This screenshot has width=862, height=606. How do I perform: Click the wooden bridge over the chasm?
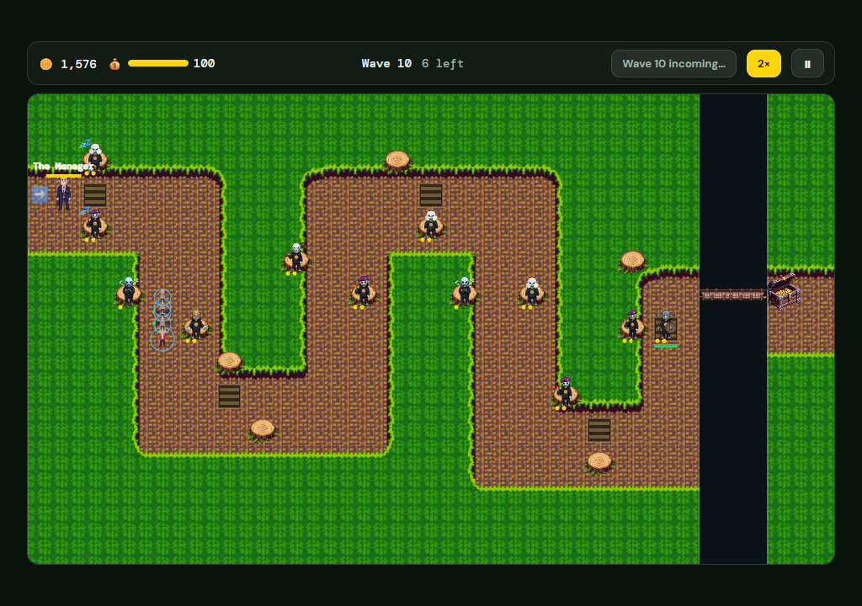pos(733,295)
